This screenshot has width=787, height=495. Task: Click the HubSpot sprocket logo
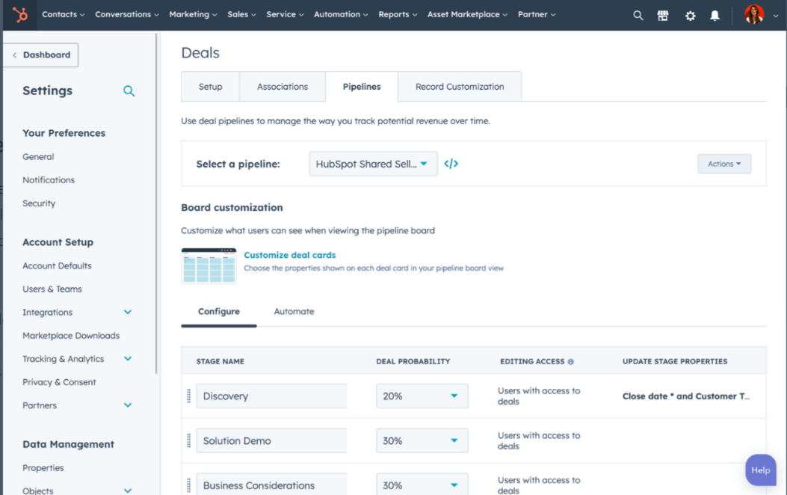pyautogui.click(x=20, y=14)
